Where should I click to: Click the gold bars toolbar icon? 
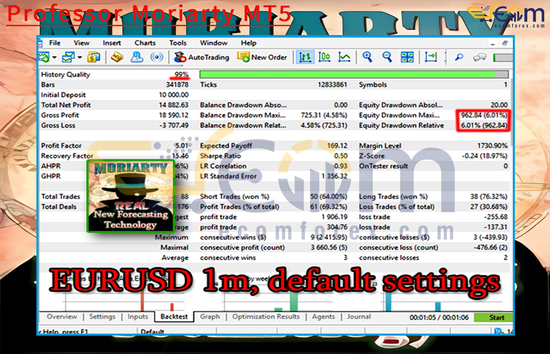point(117,58)
